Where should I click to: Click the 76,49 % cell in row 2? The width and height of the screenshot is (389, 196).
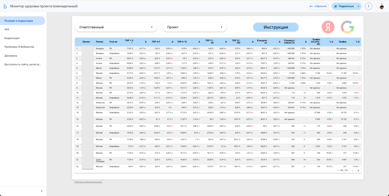pyautogui.click(x=130, y=53)
